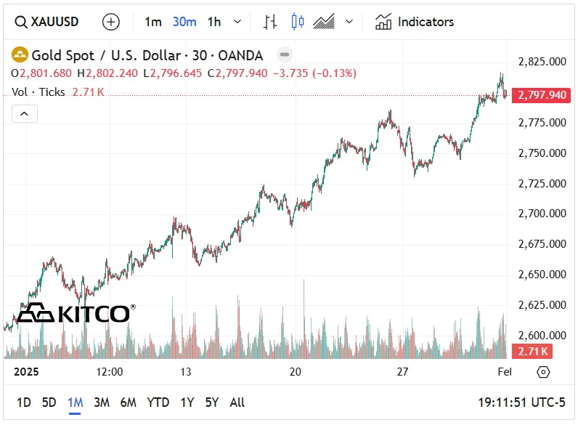Open chart settings hexagon icon
This screenshot has width=578, height=425.
click(542, 372)
